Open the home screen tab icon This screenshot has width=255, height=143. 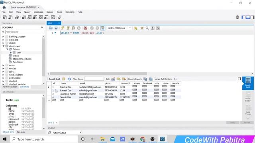tap(4, 7)
